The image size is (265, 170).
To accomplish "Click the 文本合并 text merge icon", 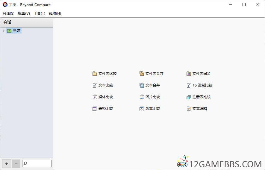I will (x=142, y=85).
